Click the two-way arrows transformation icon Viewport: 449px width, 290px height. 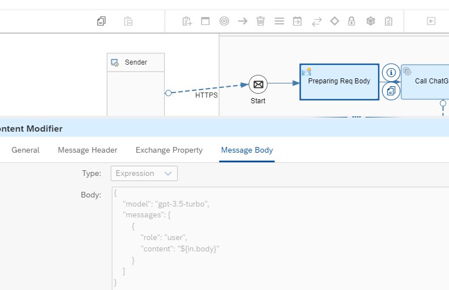(x=316, y=21)
